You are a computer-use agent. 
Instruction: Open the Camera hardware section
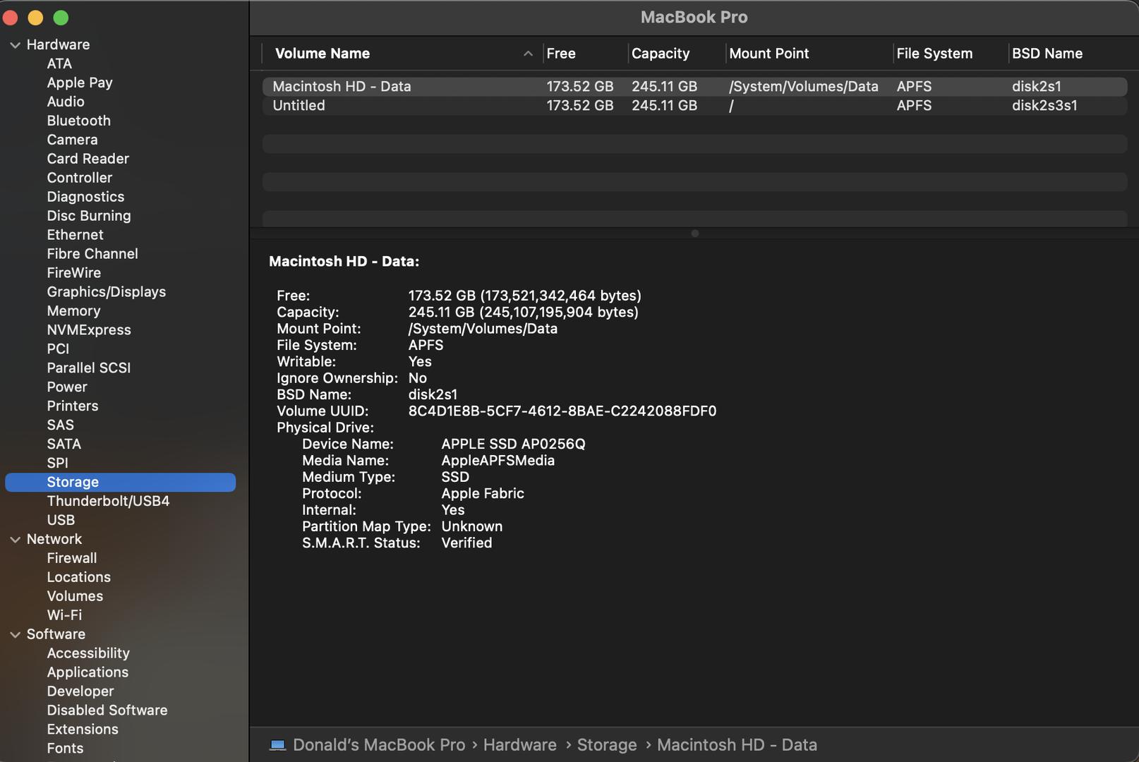pyautogui.click(x=72, y=140)
